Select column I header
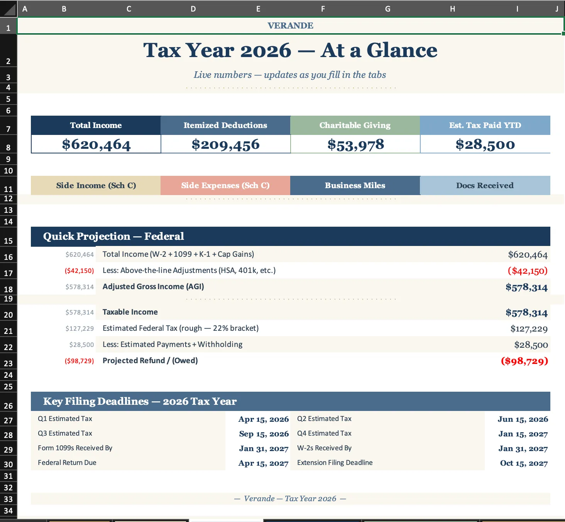The image size is (565, 522). pos(518,9)
